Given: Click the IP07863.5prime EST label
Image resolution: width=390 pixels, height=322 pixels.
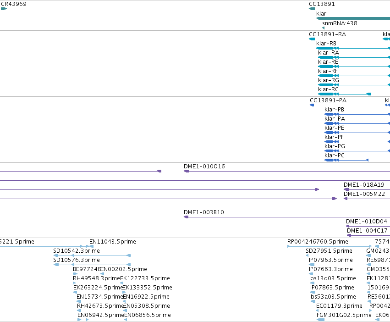Looking at the screenshot, I should [332, 288].
